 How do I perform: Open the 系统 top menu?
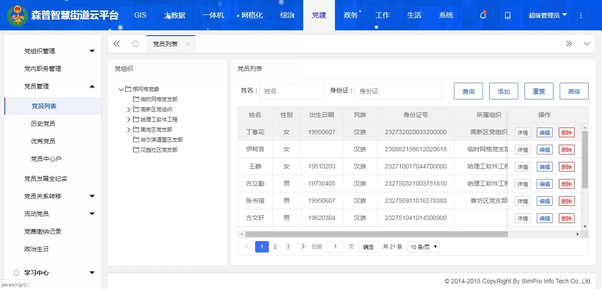pos(446,15)
